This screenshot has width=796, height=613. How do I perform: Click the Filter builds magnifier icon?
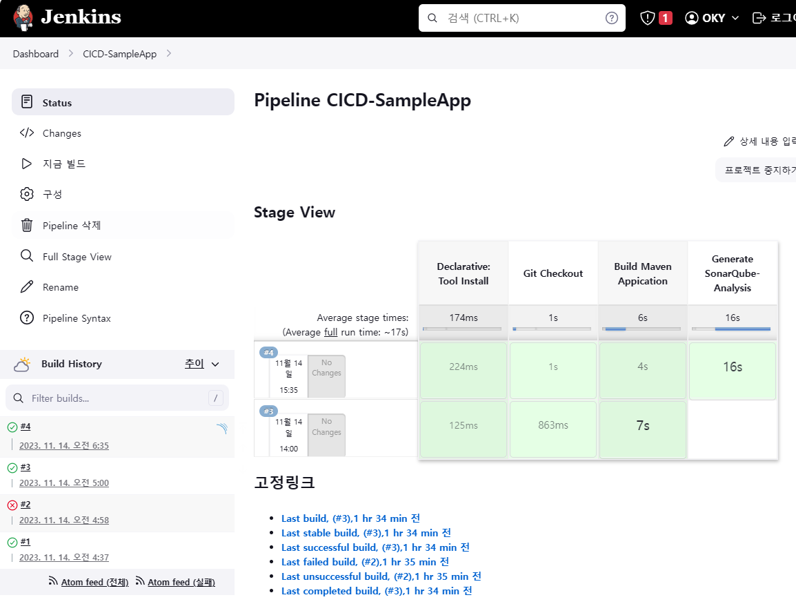(x=18, y=398)
